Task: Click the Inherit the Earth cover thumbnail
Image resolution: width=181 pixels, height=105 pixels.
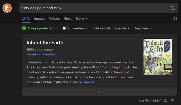Action: click(158, 57)
